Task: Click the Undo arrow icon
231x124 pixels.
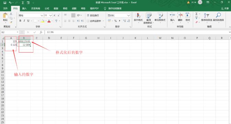Action: [x=10, y=3]
